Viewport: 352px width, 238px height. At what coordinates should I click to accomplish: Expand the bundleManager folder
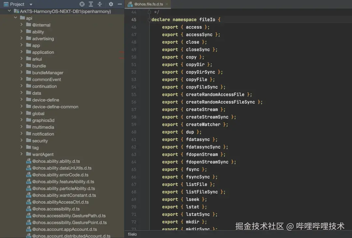(22, 72)
